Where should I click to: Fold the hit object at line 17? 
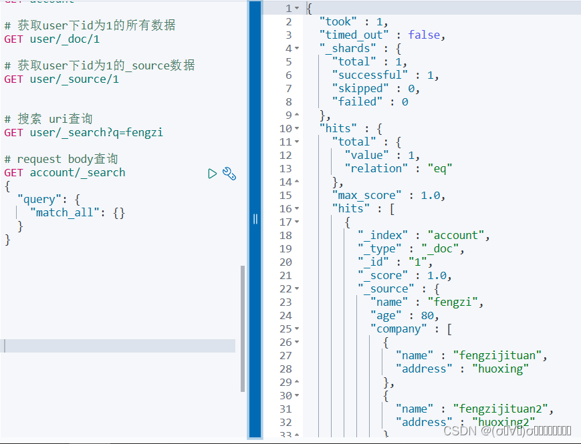click(x=297, y=222)
